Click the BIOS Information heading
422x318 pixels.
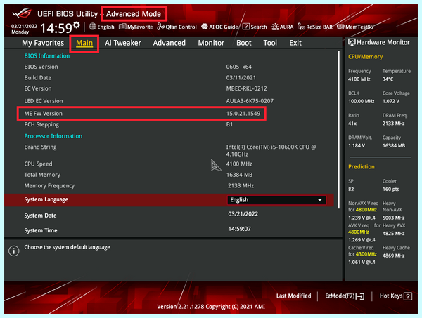(47, 56)
